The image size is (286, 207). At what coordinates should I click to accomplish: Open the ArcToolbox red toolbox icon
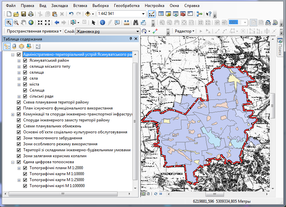[183, 14]
